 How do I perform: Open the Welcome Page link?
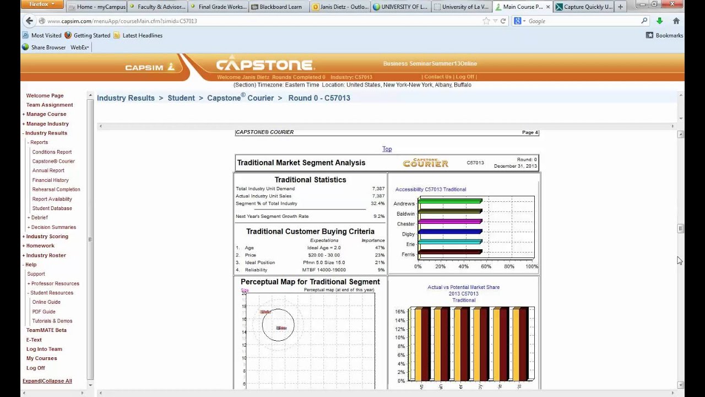(45, 95)
